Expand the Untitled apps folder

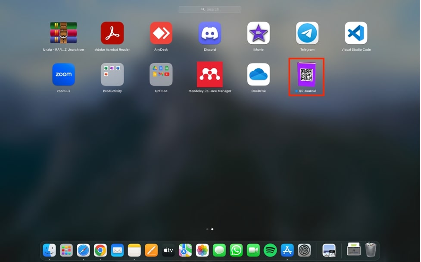(x=161, y=75)
